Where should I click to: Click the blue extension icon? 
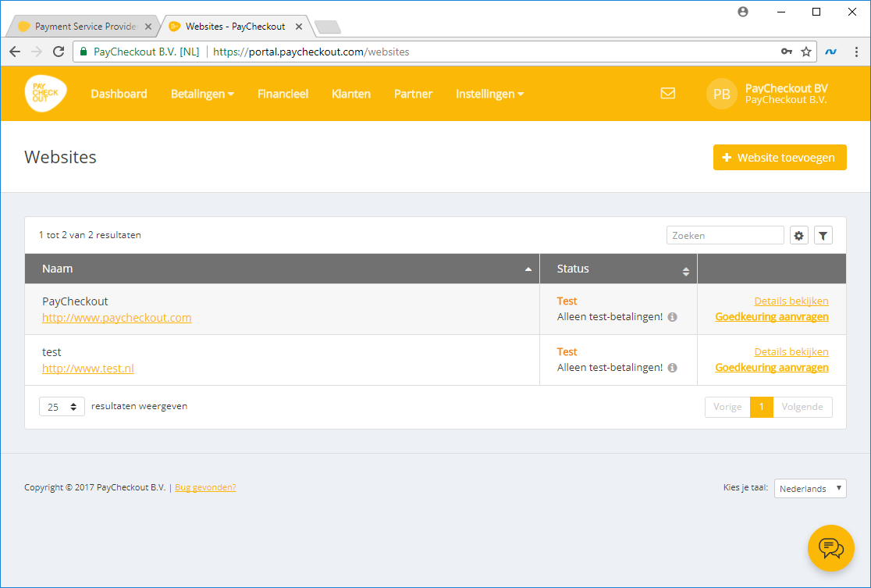click(831, 52)
